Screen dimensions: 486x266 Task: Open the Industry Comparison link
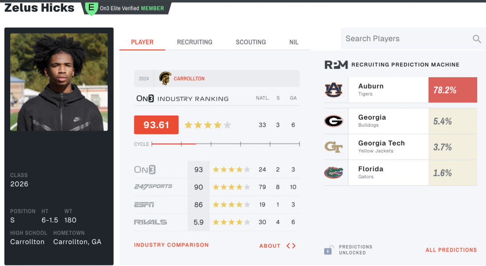tap(171, 245)
